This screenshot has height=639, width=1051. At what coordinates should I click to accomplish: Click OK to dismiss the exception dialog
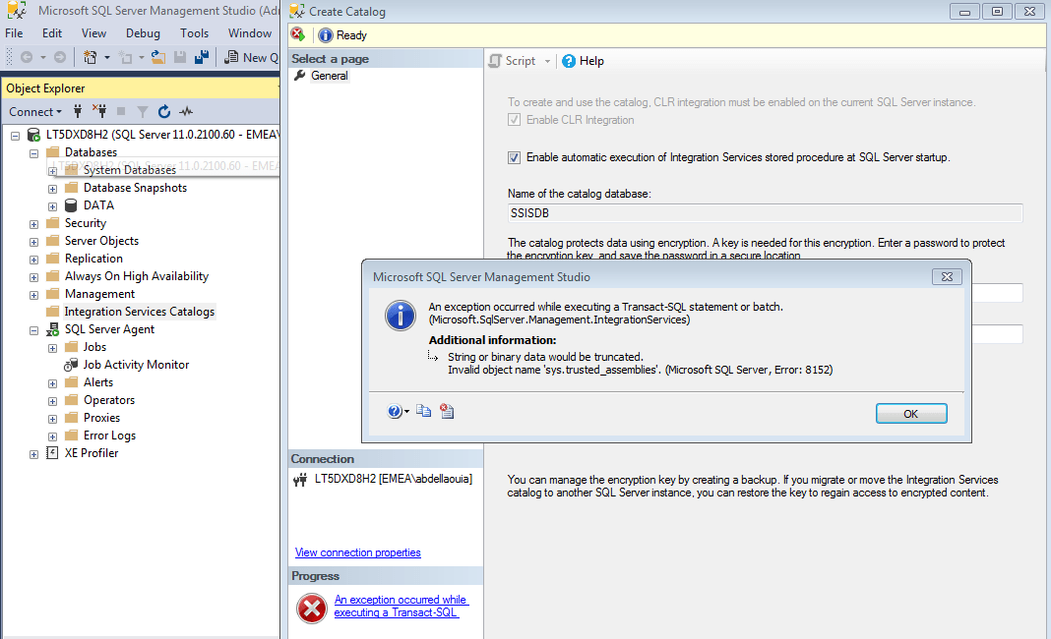click(x=910, y=413)
